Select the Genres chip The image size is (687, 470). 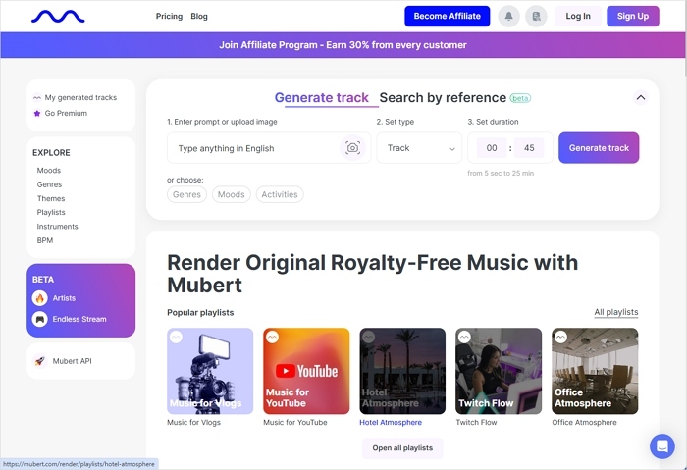(x=186, y=194)
